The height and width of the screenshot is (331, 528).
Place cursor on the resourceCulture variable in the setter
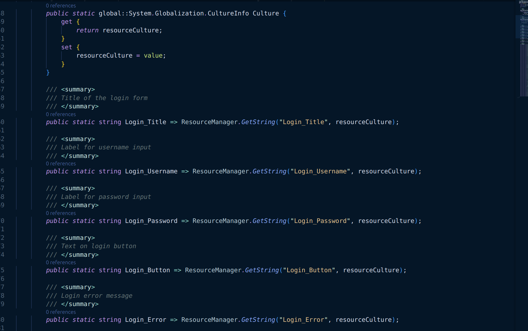(104, 55)
